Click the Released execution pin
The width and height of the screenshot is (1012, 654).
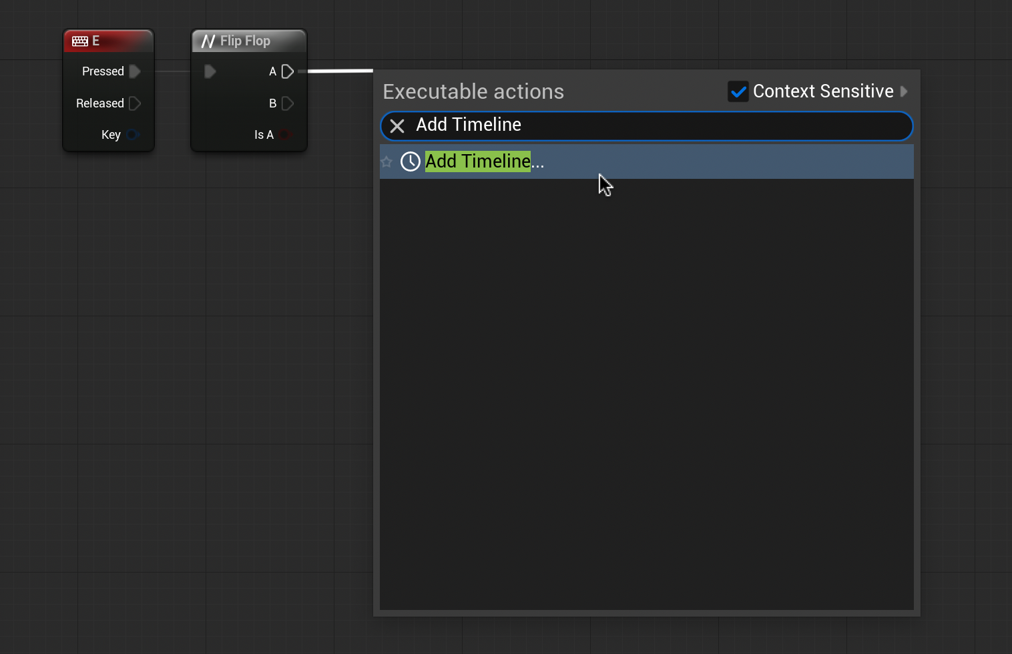135,103
